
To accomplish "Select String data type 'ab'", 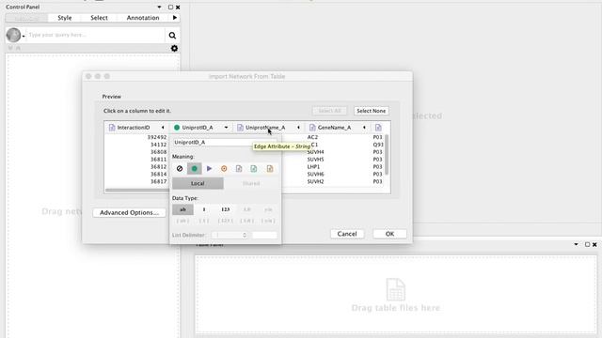I will pyautogui.click(x=182, y=209).
